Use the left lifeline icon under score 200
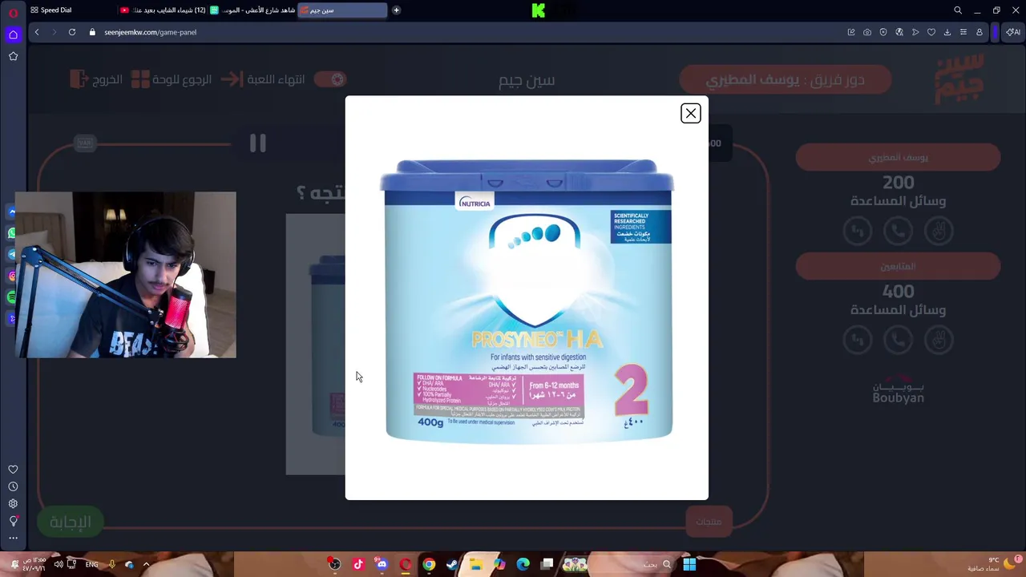The image size is (1026, 577). 858,231
